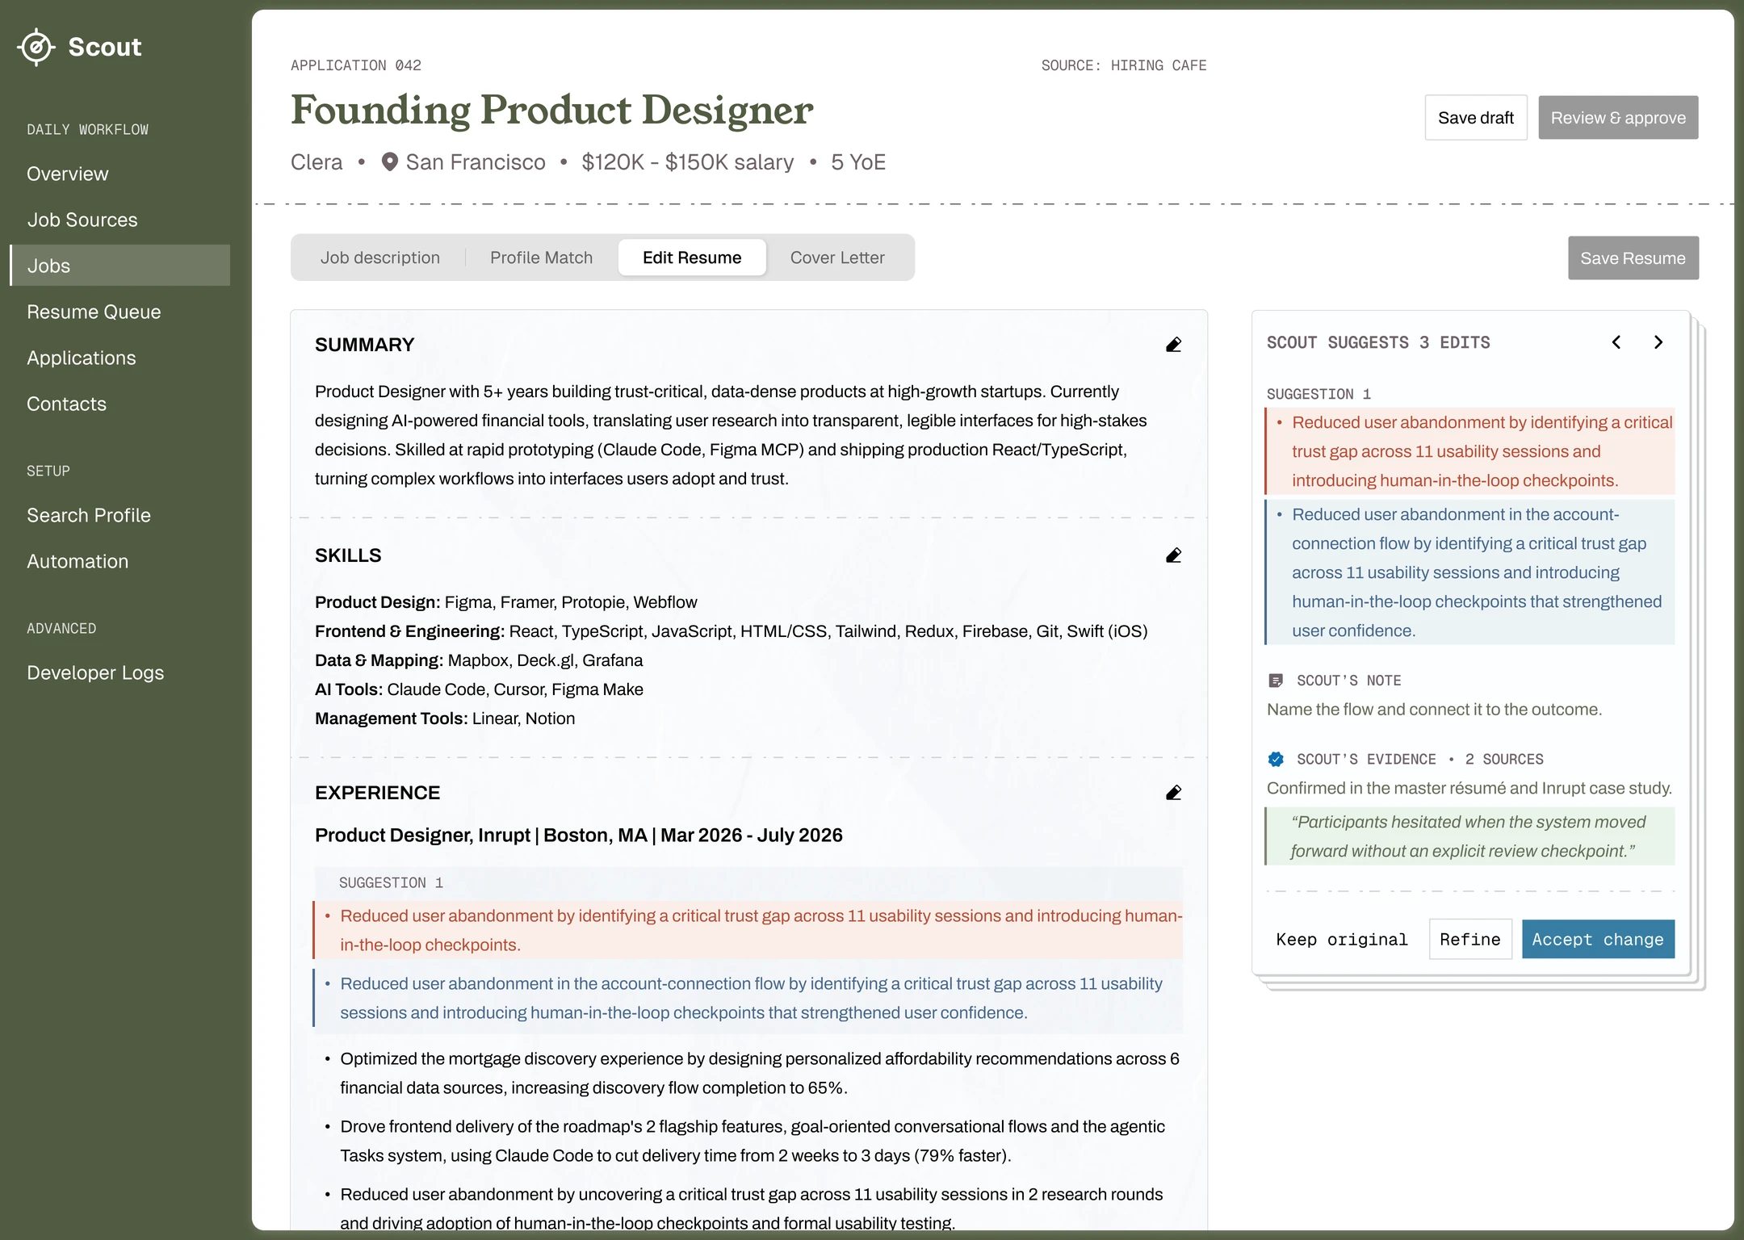Image resolution: width=1744 pixels, height=1240 pixels.
Task: Click the Save Resume button
Action: [x=1633, y=258]
